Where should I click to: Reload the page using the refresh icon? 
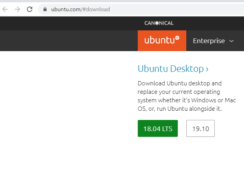(x=30, y=9)
